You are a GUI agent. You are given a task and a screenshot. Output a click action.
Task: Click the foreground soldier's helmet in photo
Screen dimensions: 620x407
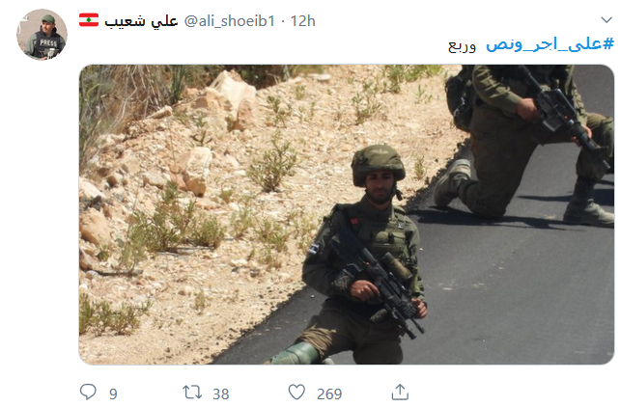[378, 164]
